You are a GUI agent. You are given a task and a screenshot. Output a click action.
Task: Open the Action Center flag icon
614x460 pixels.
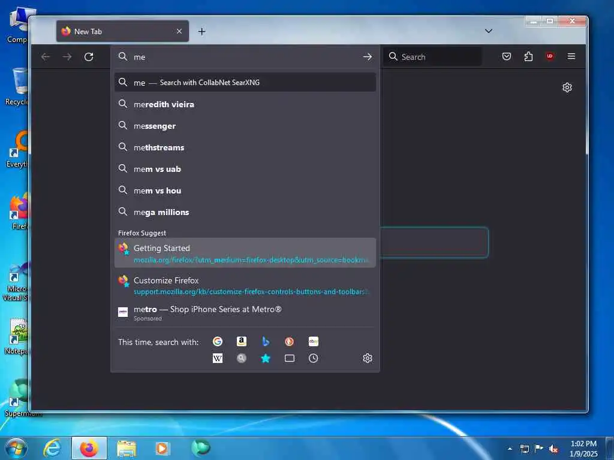point(539,449)
